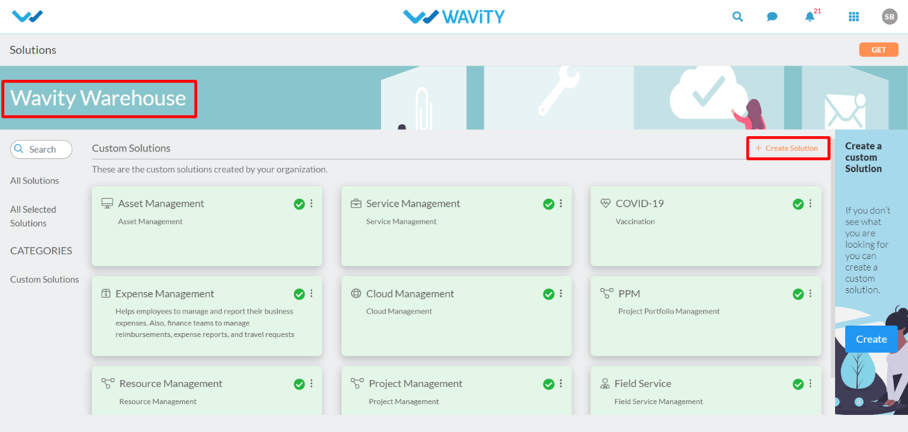
Task: Click the PPM hierarchy icon
Action: 606,293
